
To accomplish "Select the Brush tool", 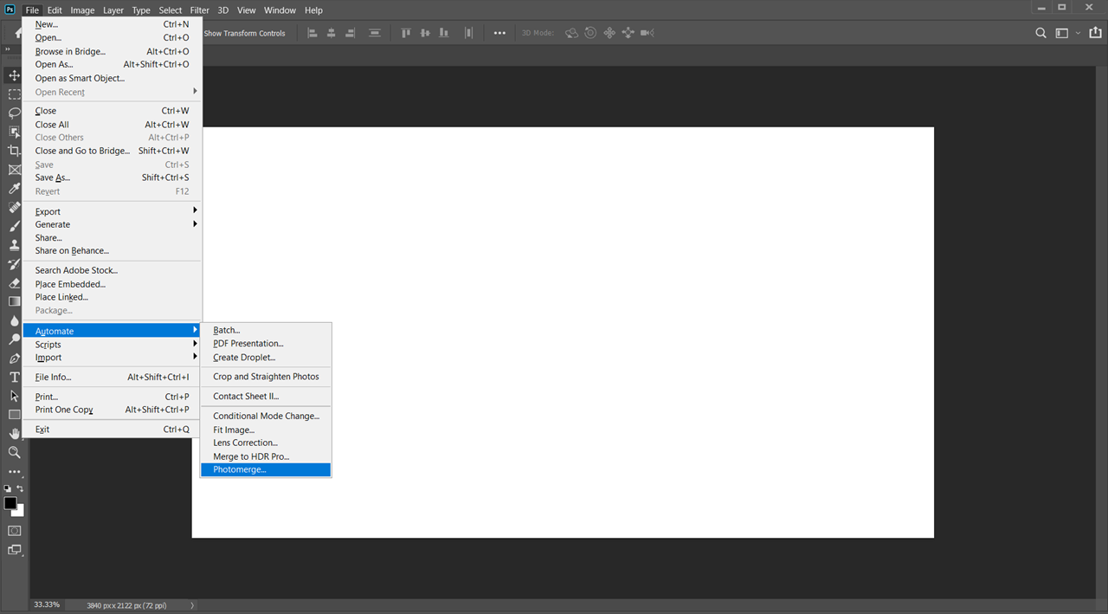I will [14, 226].
